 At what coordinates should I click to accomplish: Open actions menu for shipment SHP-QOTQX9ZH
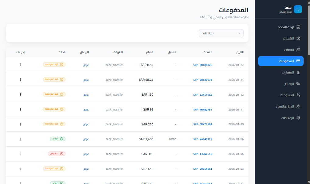coord(20,65)
